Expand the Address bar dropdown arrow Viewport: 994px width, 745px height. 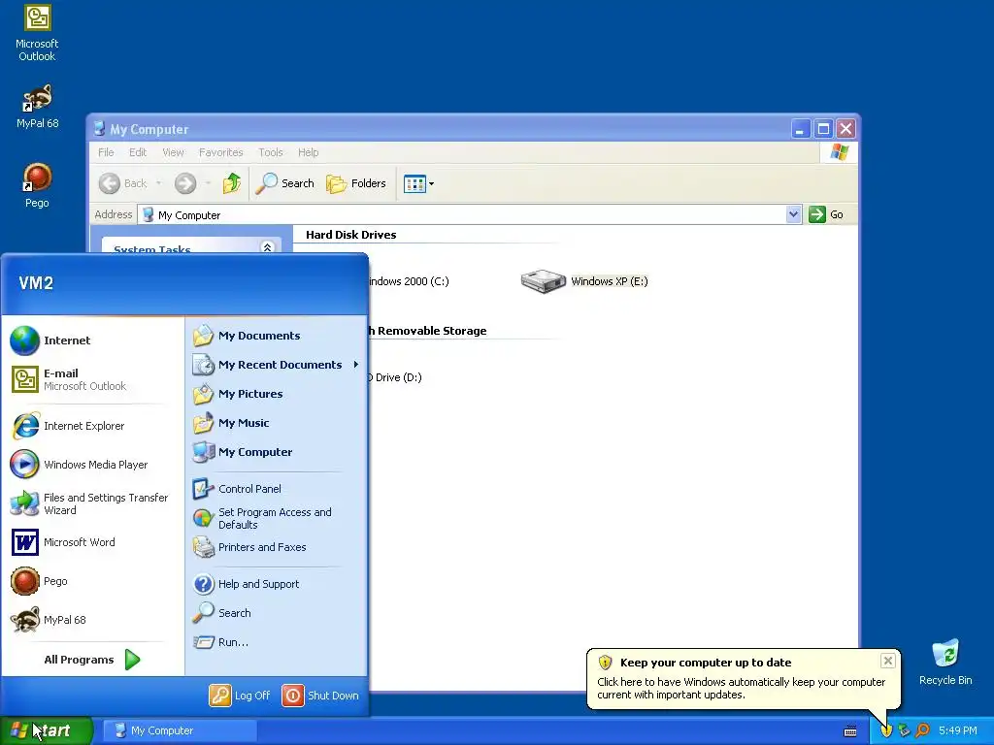click(x=793, y=214)
